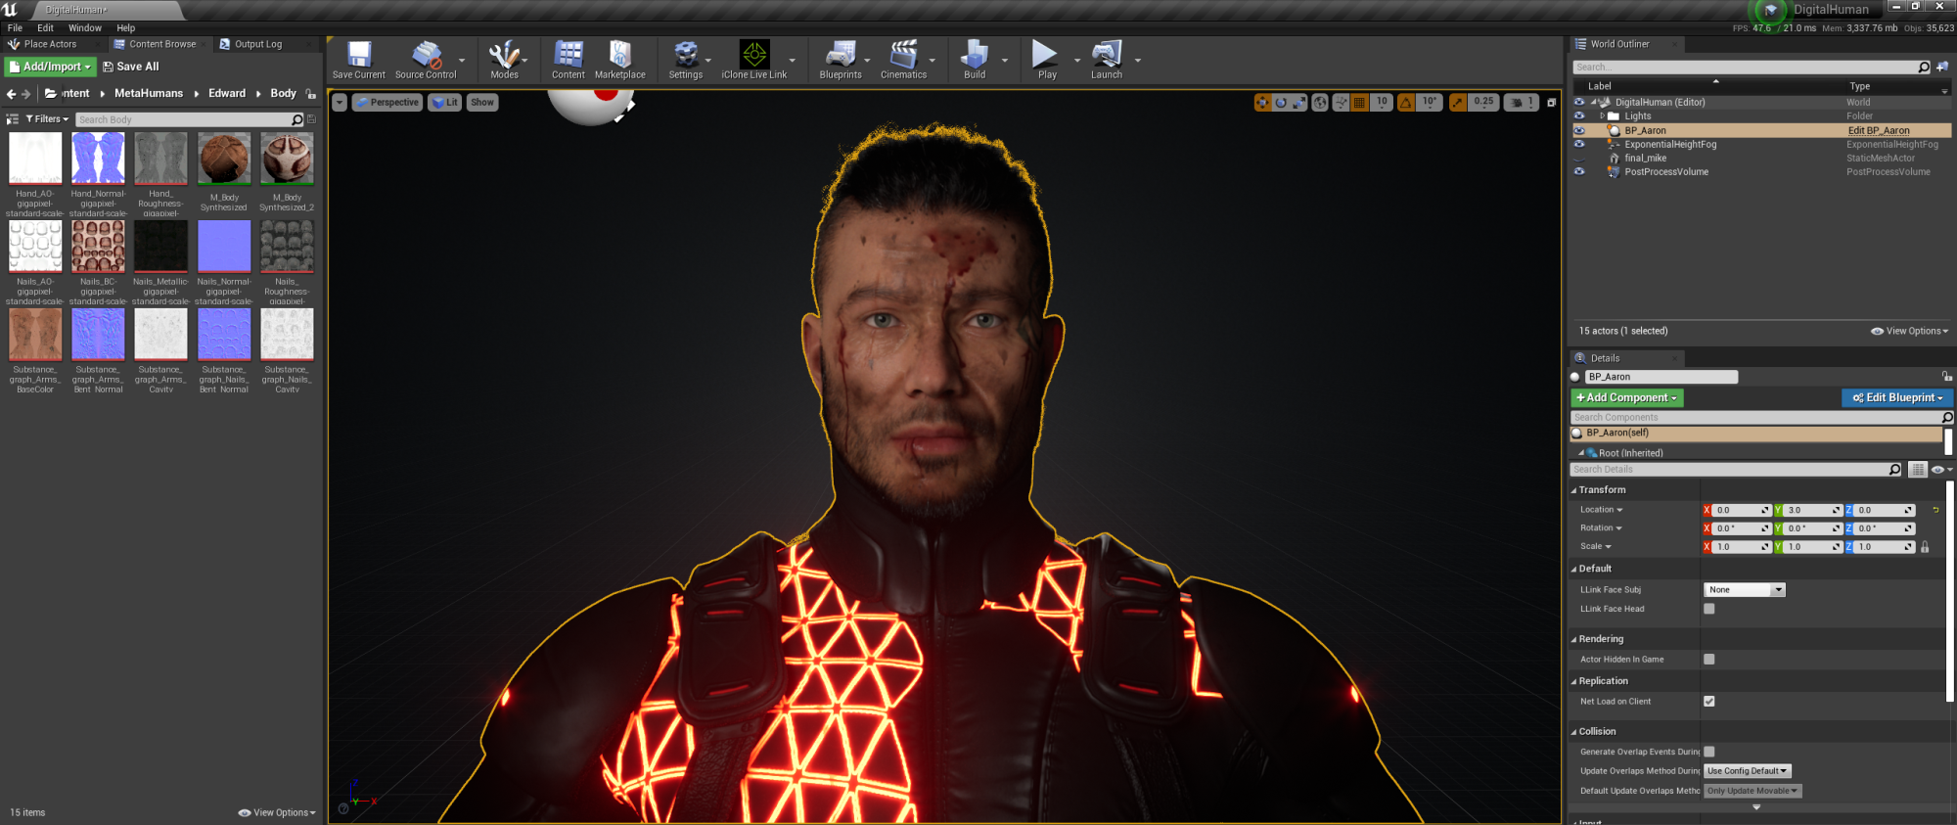Click the Launch toolbar icon
Image resolution: width=1957 pixels, height=825 pixels.
coord(1107,60)
